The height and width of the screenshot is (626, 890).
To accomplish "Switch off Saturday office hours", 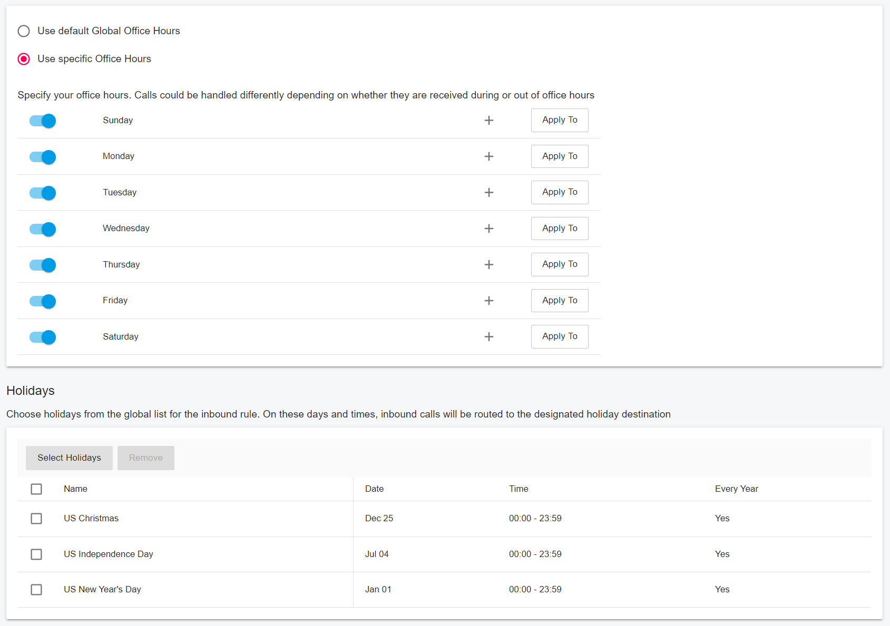I will tap(42, 337).
